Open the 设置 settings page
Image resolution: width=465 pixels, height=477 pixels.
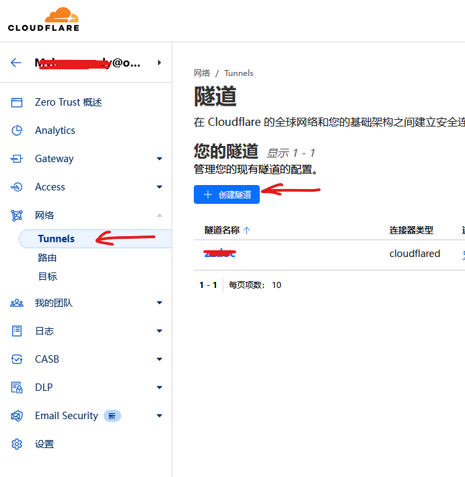[x=44, y=444]
